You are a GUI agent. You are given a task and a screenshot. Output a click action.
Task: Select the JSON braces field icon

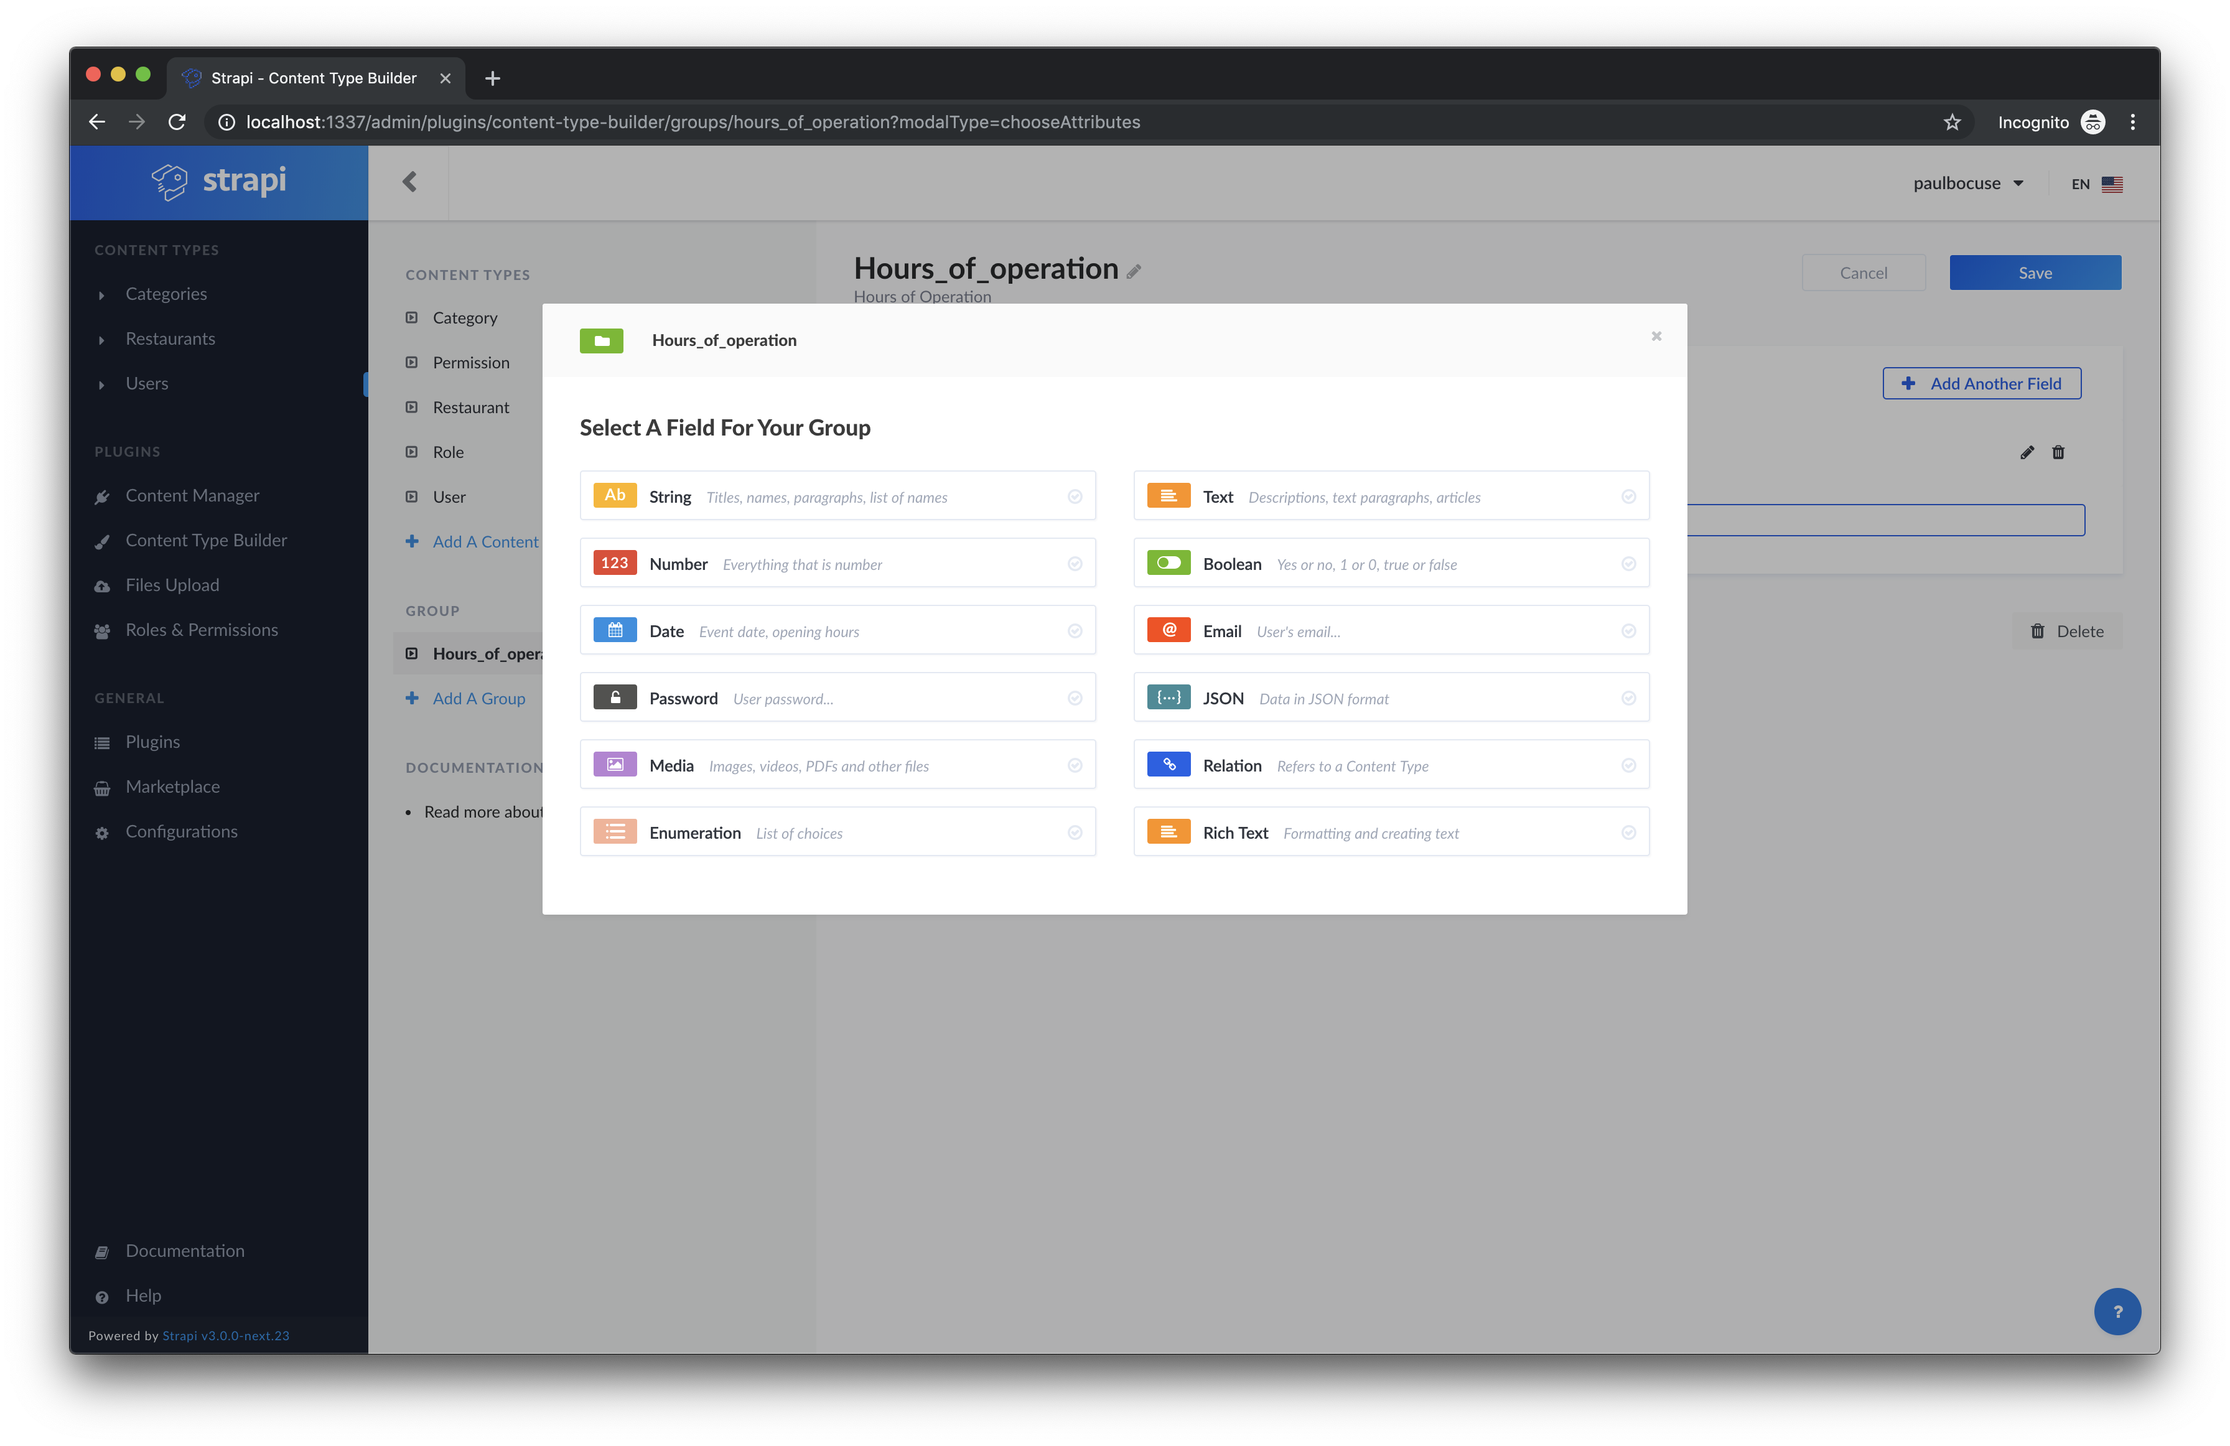(1169, 698)
